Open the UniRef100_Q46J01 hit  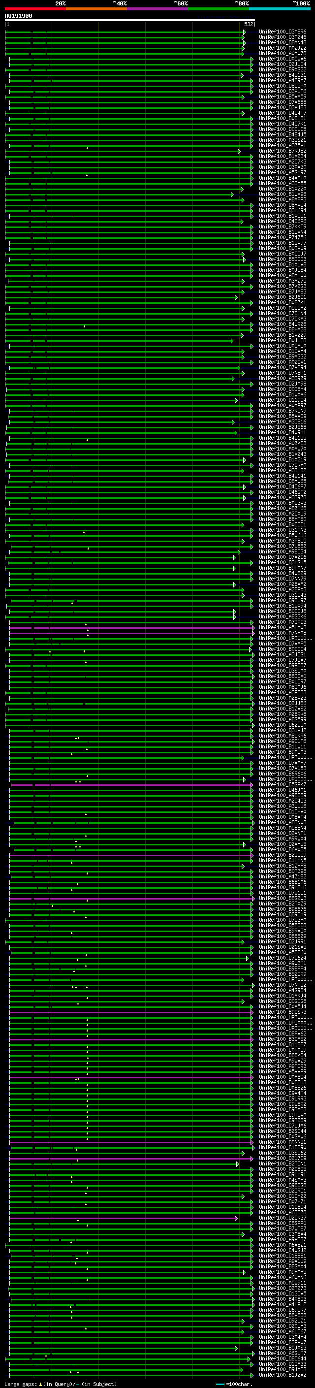tap(283, 790)
